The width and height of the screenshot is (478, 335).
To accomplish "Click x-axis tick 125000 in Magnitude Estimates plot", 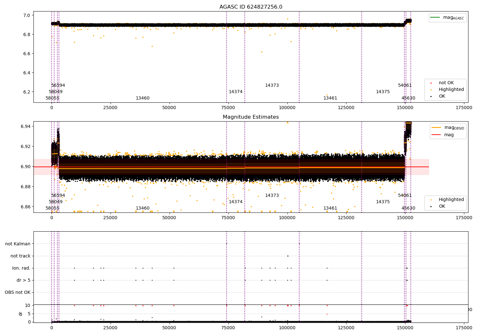I will 346,218.
